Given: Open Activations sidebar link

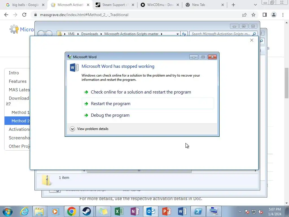Looking at the screenshot, I should [x=19, y=129].
